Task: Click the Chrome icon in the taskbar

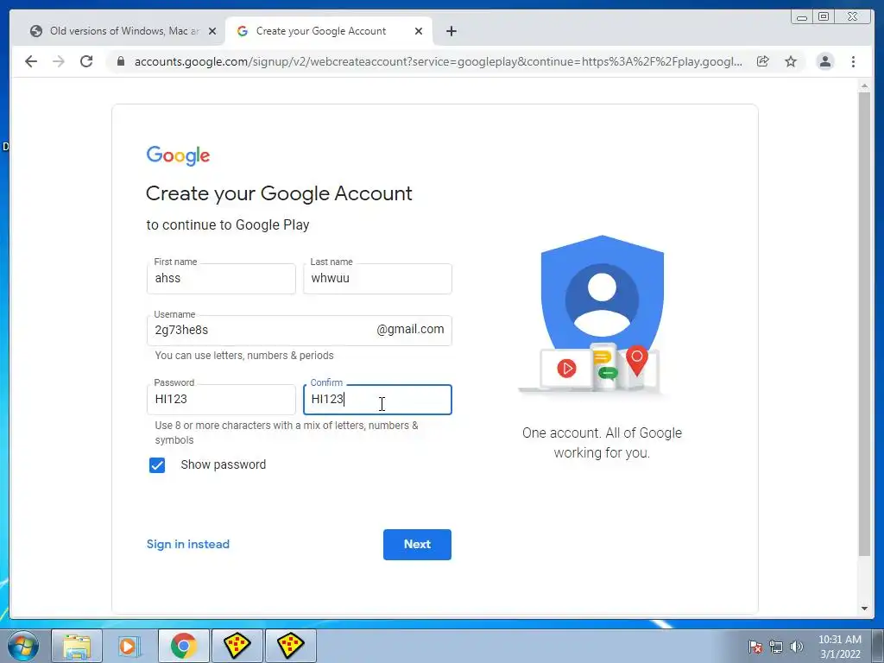Action: [184, 646]
